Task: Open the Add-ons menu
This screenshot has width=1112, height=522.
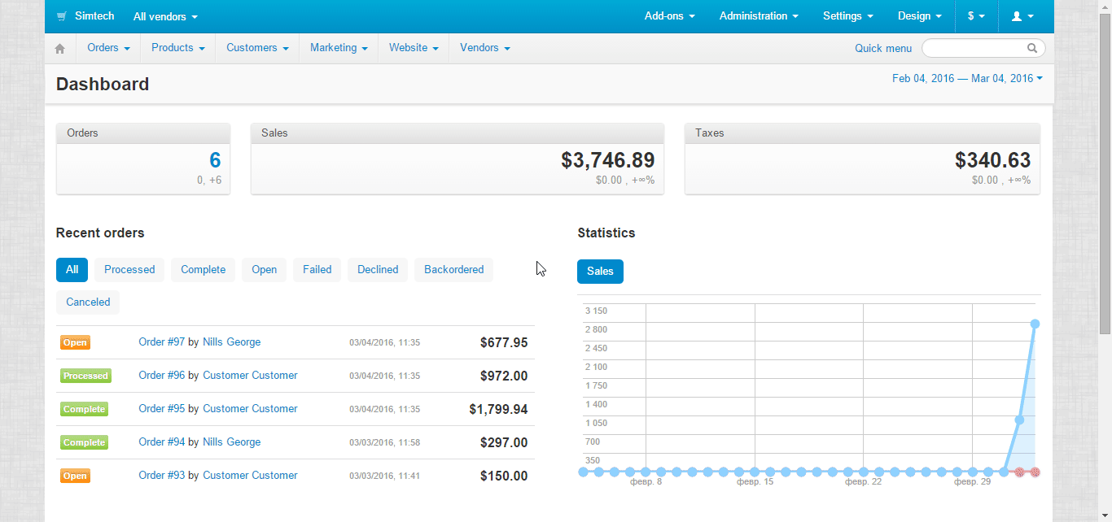Action: [669, 16]
